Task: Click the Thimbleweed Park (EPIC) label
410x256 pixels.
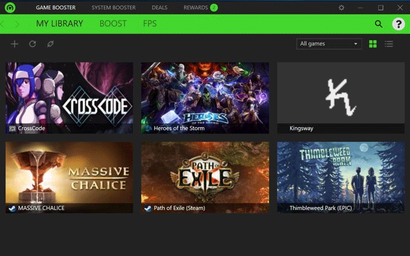Action: [x=321, y=208]
